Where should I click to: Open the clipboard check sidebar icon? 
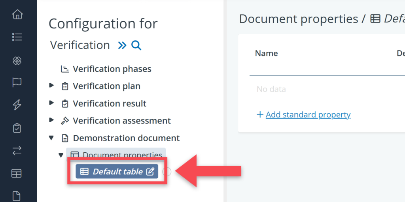coord(17,128)
